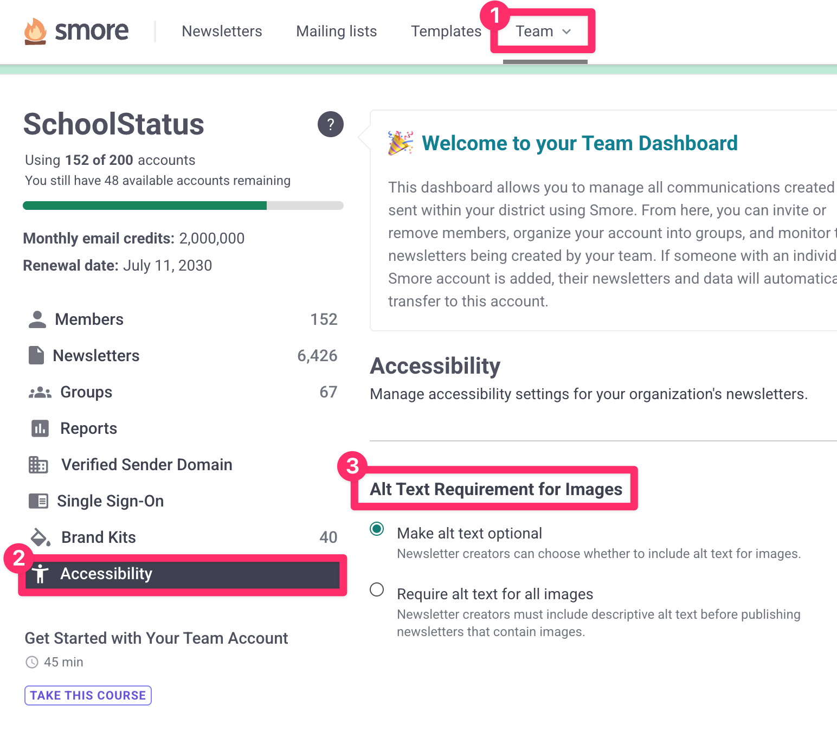Click the Brand Kits count 40
Viewport: 837px width, 731px height.
click(x=329, y=537)
